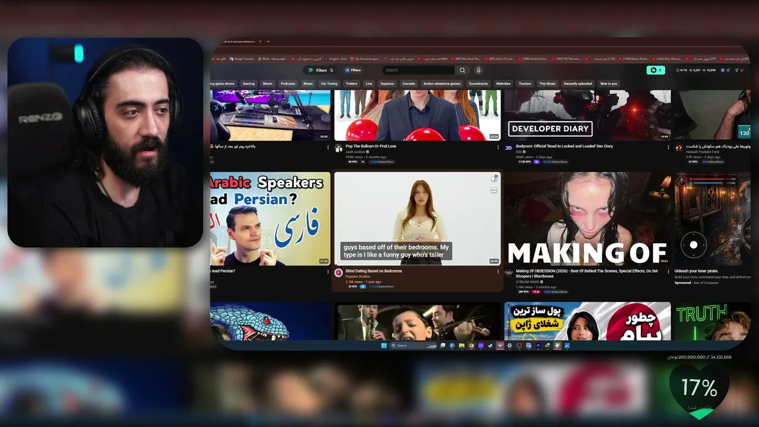Toggle mute on the Blind Dating preview
The height and width of the screenshot is (427, 759).
click(x=494, y=179)
